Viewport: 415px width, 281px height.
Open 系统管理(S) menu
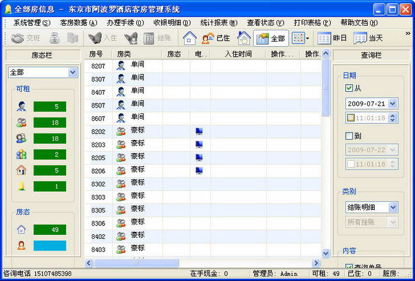point(32,23)
